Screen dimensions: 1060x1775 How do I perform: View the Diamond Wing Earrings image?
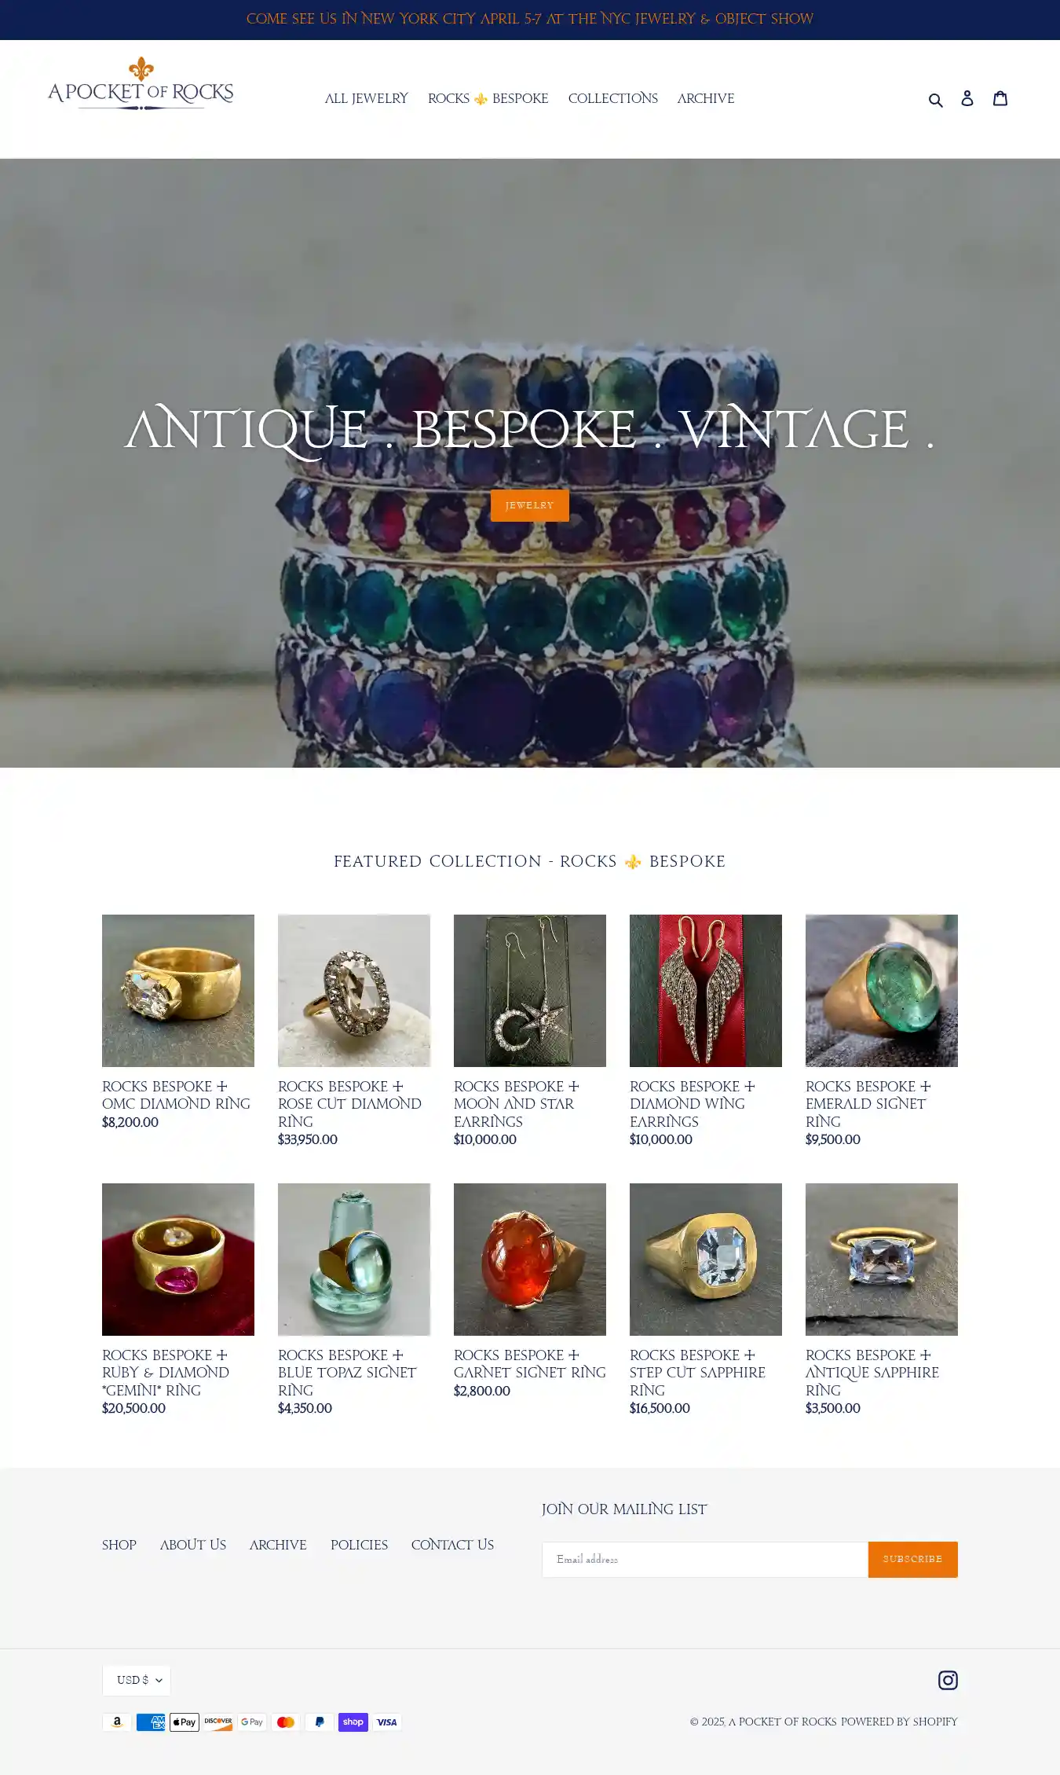click(706, 991)
